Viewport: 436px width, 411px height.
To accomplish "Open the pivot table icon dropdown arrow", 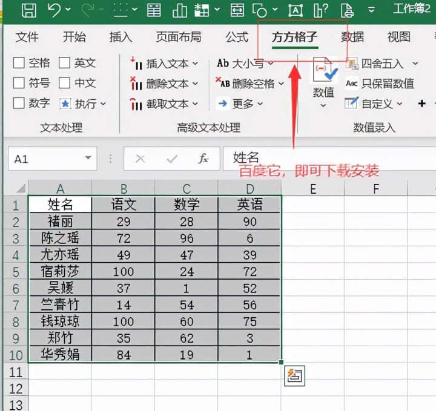I will [x=217, y=10].
